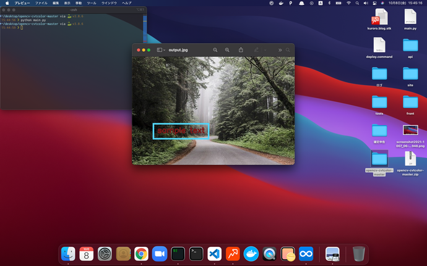This screenshot has height=266, width=427.
Task: Open the battery status in menu bar
Action: 339,3
